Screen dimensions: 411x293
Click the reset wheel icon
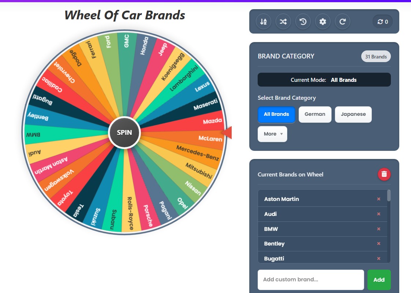pos(343,22)
